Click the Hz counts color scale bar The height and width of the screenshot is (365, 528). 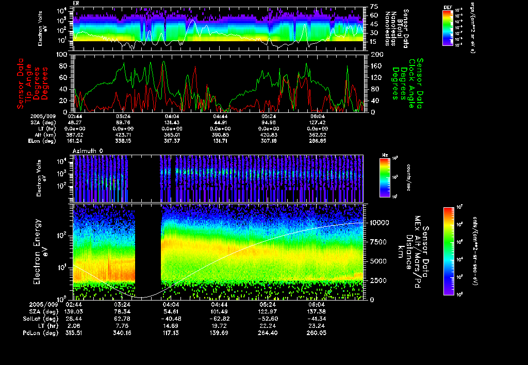pyautogui.click(x=385, y=177)
